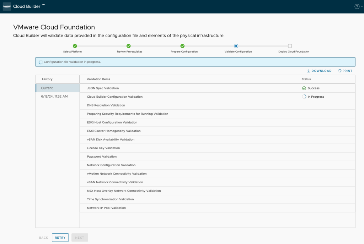
Task: Click the validation in-progress spinner in banner
Action: pos(41,62)
